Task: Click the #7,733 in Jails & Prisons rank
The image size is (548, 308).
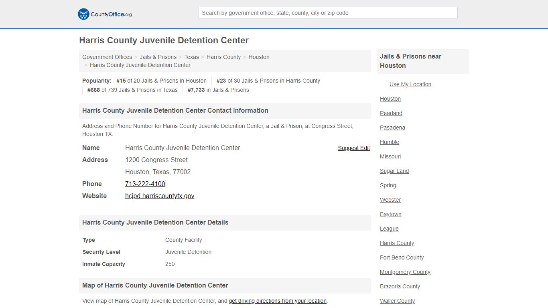Action: click(x=218, y=90)
